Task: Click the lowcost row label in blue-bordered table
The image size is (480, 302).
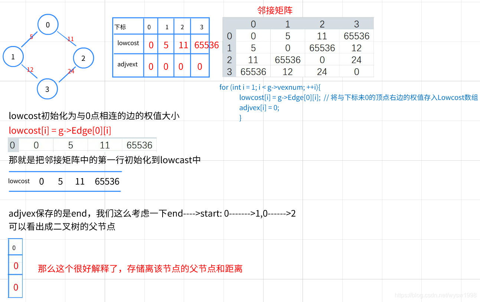Action: click(128, 43)
